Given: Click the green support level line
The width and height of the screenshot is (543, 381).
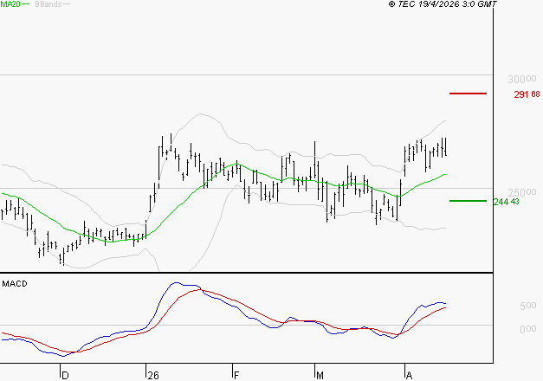Looking at the screenshot, I should [x=468, y=201].
